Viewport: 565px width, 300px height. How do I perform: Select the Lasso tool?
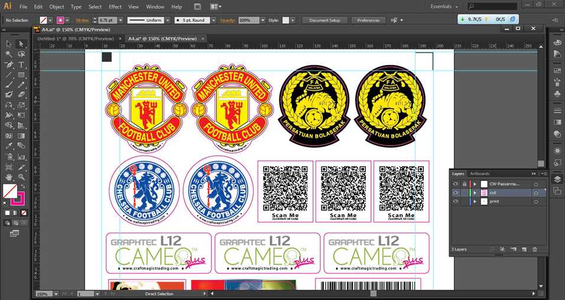tap(21, 54)
